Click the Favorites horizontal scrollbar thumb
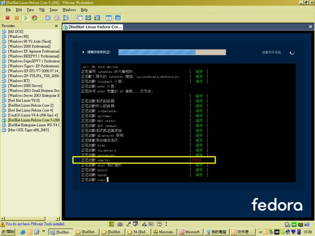Viewport: 315px width, 236px height. coord(25,218)
